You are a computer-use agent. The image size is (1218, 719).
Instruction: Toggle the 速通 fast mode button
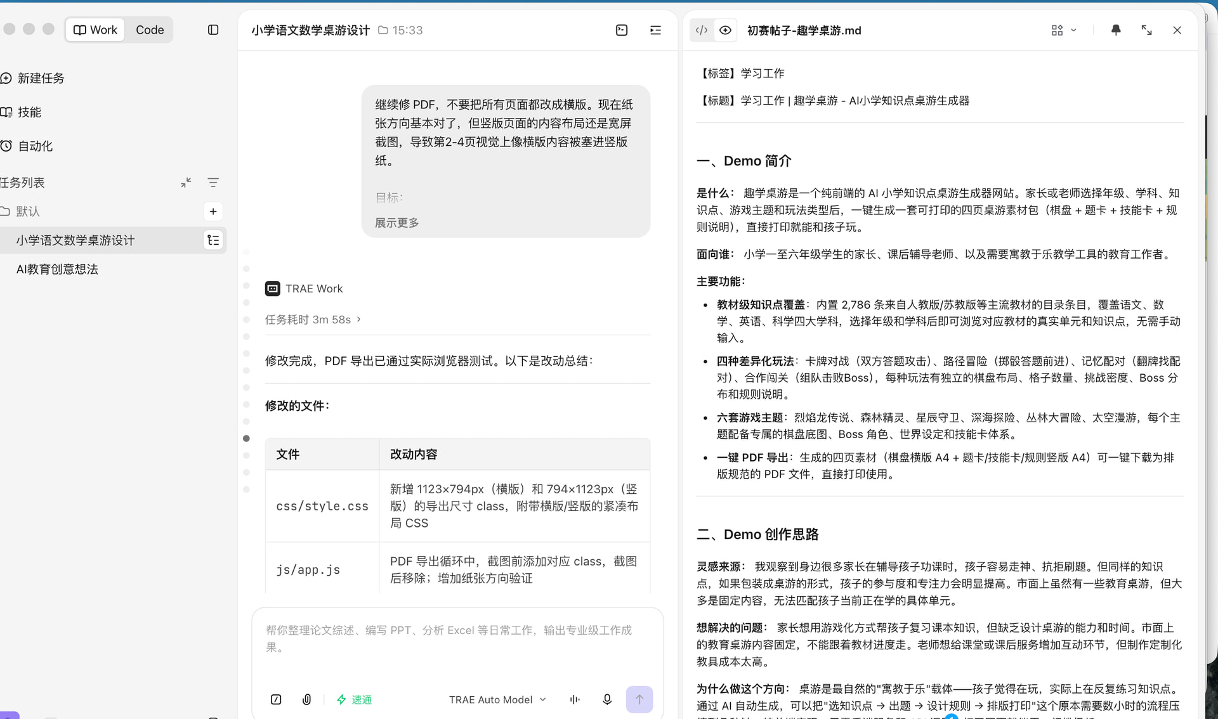tap(354, 699)
